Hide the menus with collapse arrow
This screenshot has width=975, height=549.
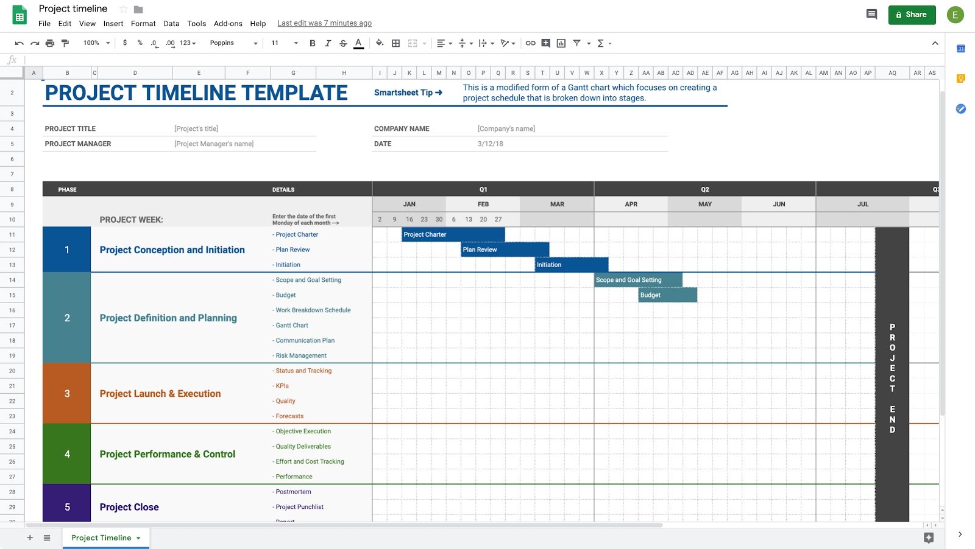point(935,43)
